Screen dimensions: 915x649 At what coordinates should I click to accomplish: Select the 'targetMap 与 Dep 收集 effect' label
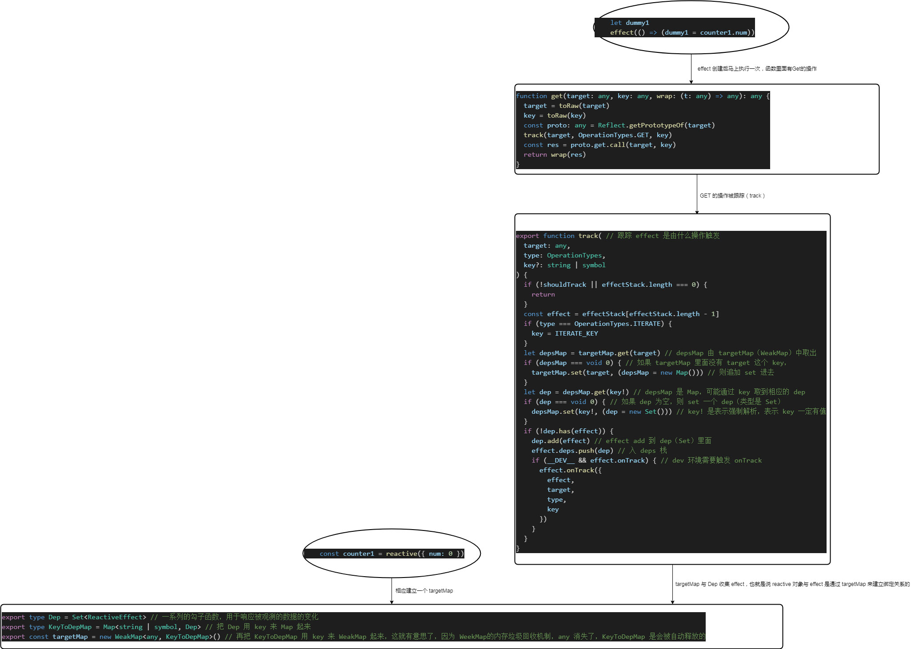coord(792,584)
